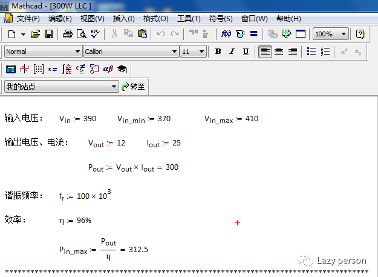Open the 符号(S) menu
Image resolution: width=378 pixels, height=277 pixels.
[221, 19]
